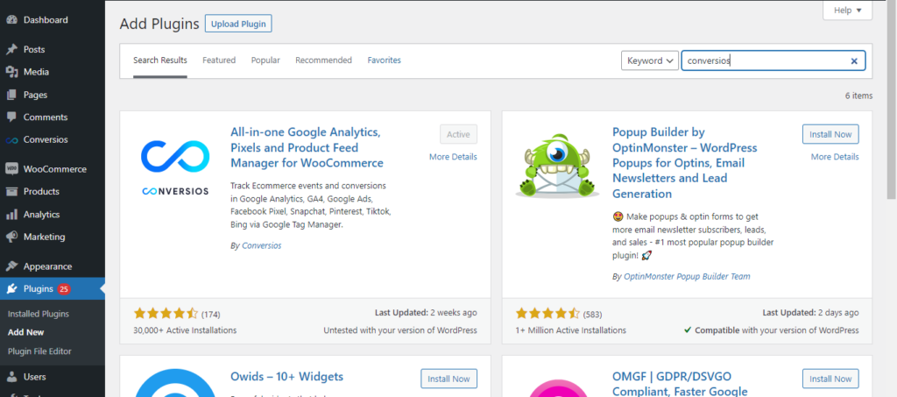Install the Owids 10+ Widgets plugin

coord(449,379)
